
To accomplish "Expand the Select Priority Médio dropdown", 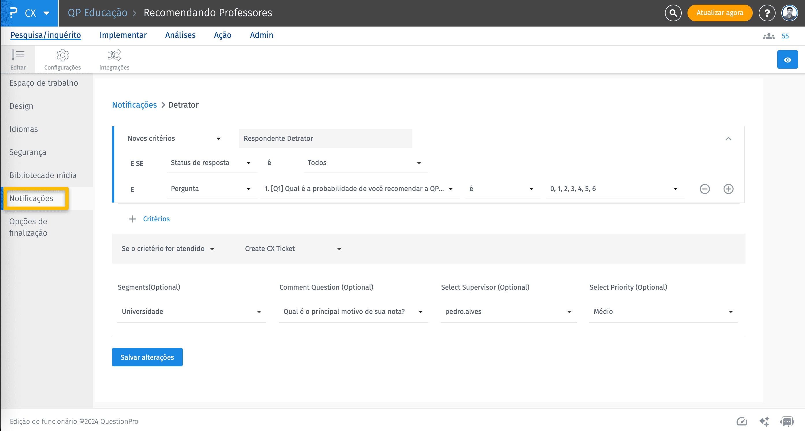I will [663, 311].
